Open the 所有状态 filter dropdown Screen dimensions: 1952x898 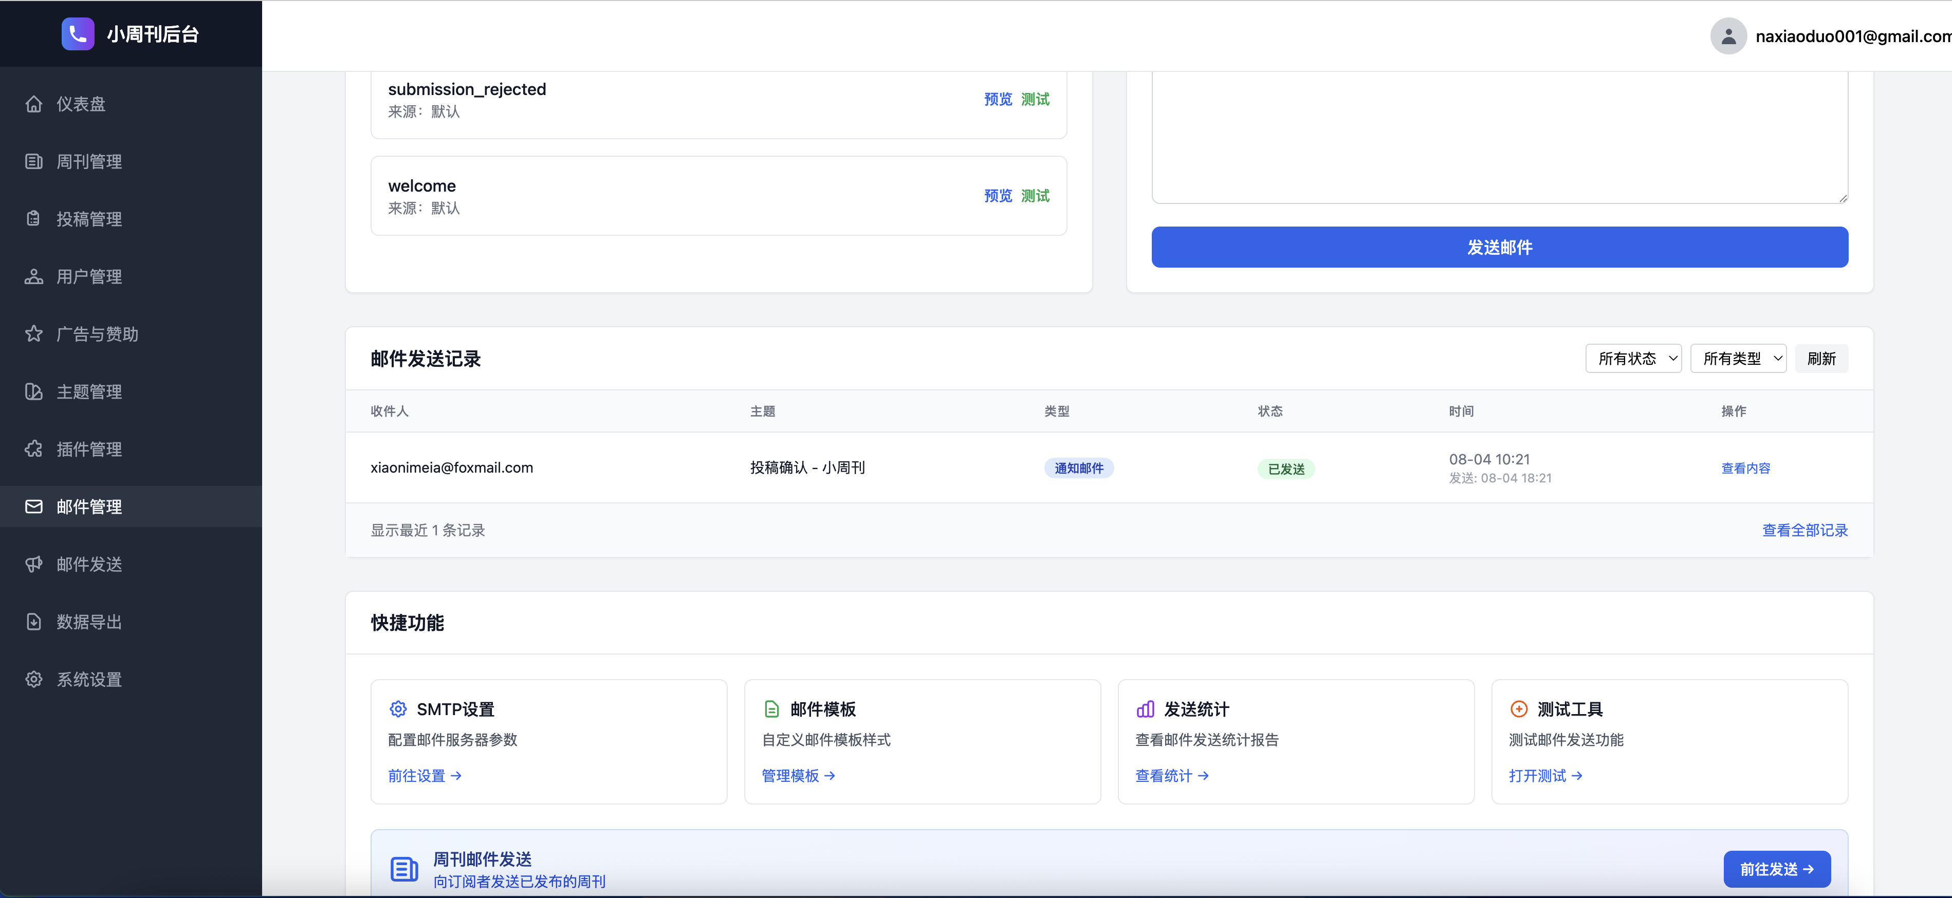(1633, 358)
